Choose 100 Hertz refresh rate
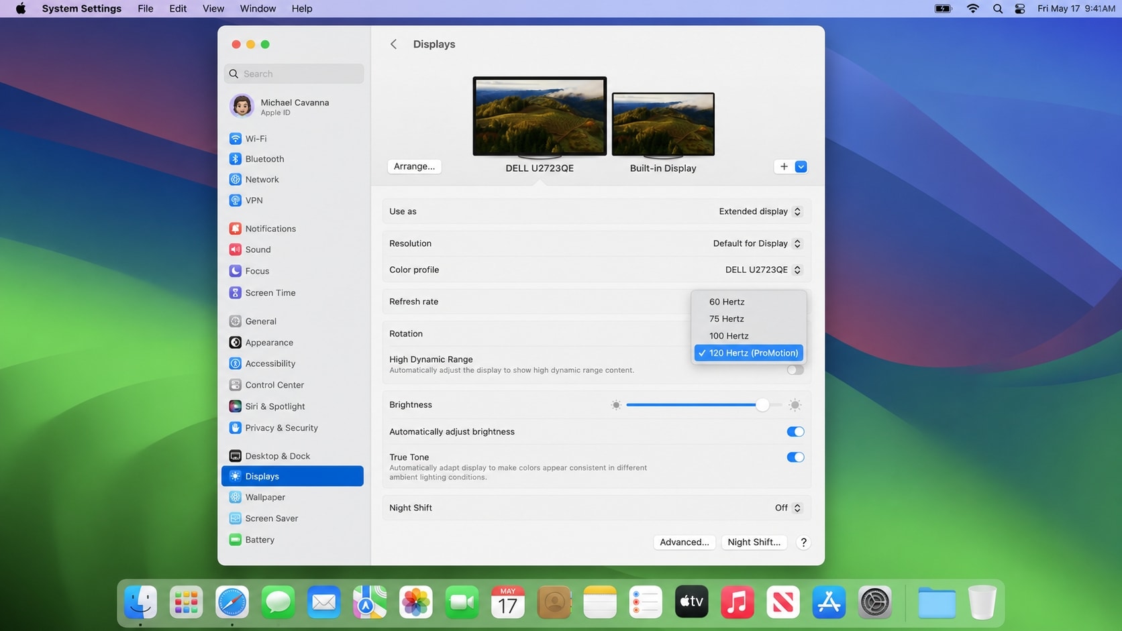1122x631 pixels. click(749, 336)
